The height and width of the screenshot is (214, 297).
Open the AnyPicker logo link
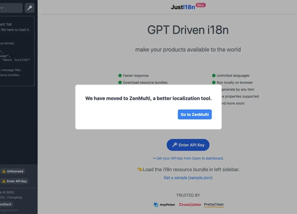(x=164, y=204)
